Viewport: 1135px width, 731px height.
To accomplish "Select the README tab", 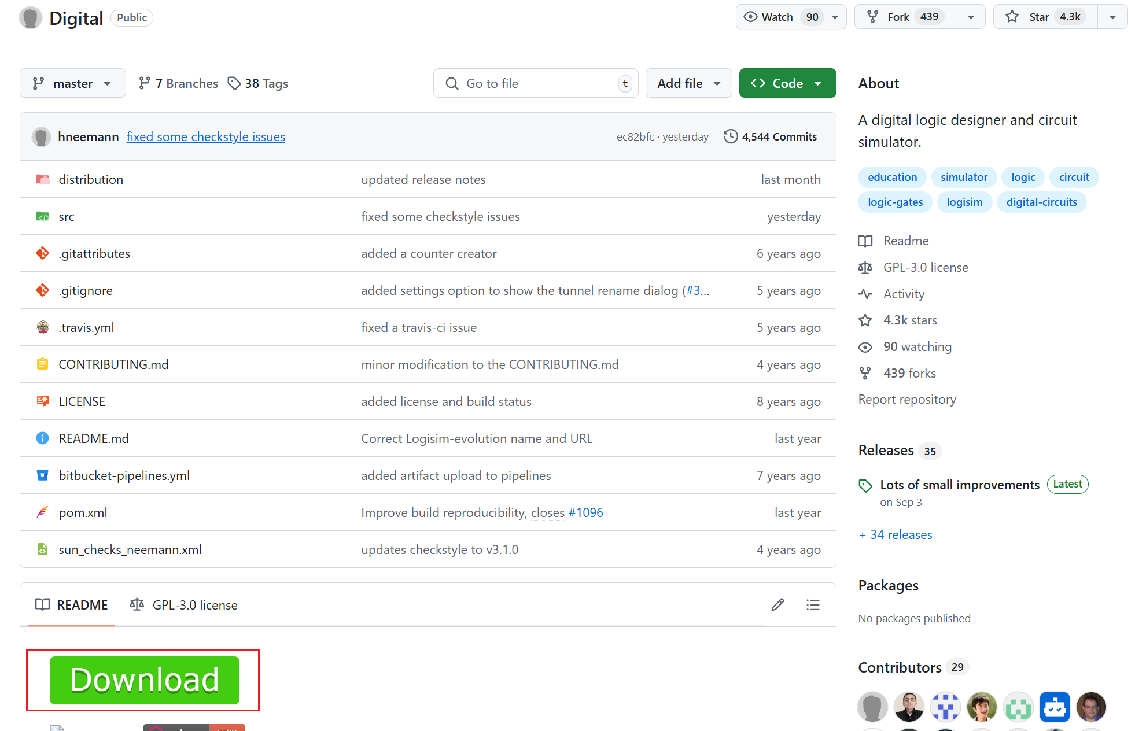I will pos(72,605).
